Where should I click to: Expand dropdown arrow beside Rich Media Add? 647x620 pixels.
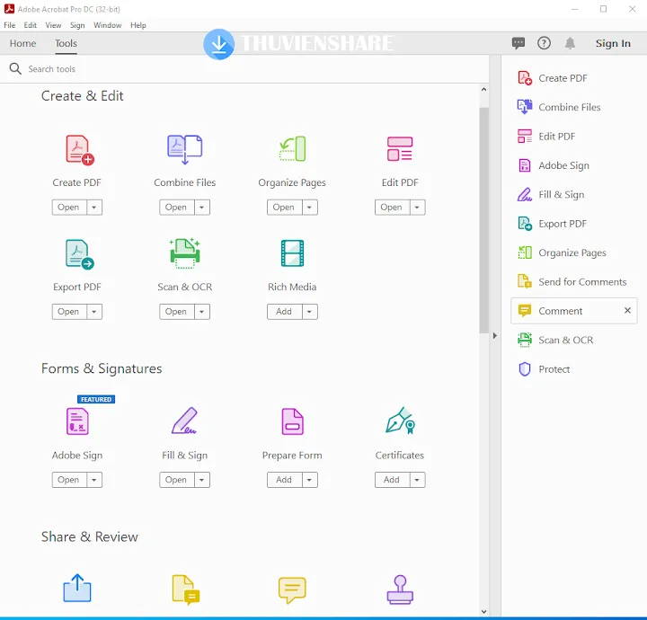pos(309,312)
